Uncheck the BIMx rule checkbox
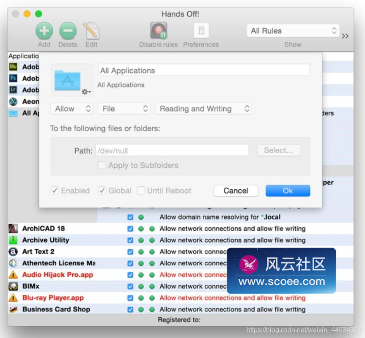 click(x=130, y=286)
